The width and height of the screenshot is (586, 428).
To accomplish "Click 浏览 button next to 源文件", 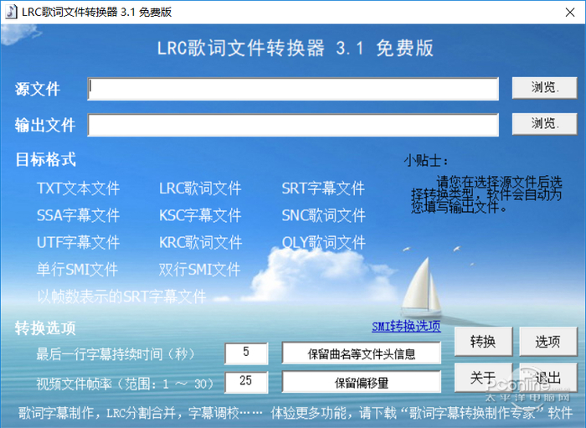I will [544, 88].
